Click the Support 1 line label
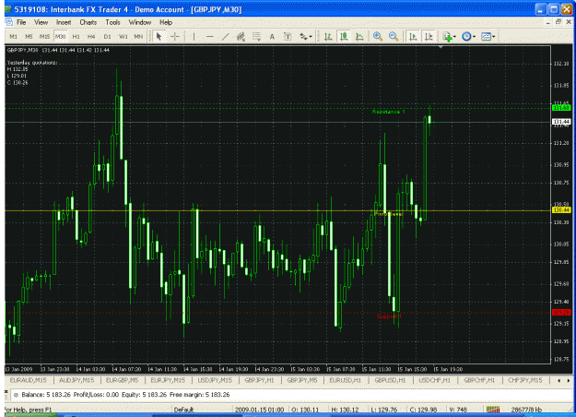Viewport: 576px width, 417px height. pos(389,316)
